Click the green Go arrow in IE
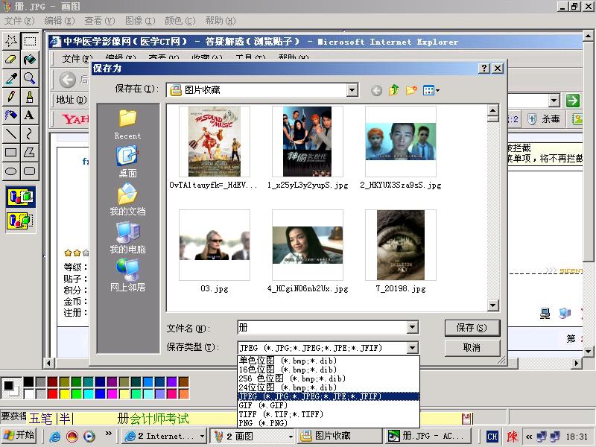Image resolution: width=596 pixels, height=447 pixels. click(573, 101)
